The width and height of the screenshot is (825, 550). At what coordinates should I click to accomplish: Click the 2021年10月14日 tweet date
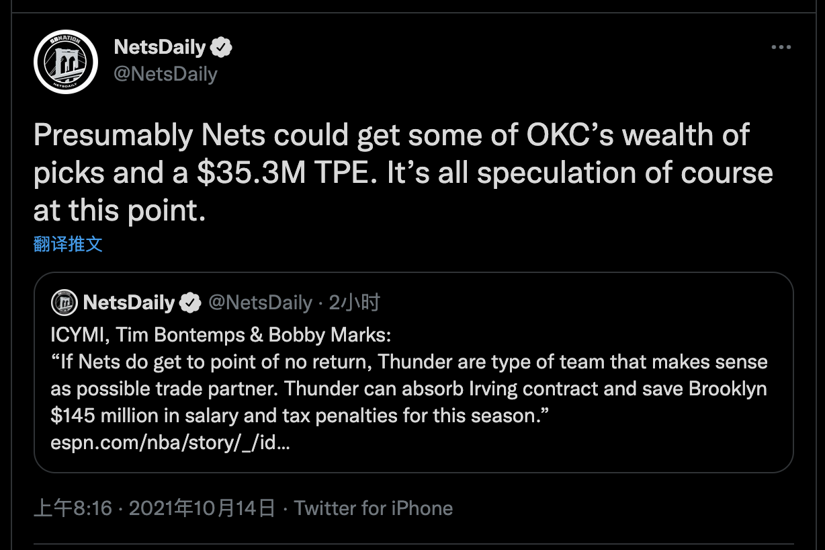[x=202, y=508]
